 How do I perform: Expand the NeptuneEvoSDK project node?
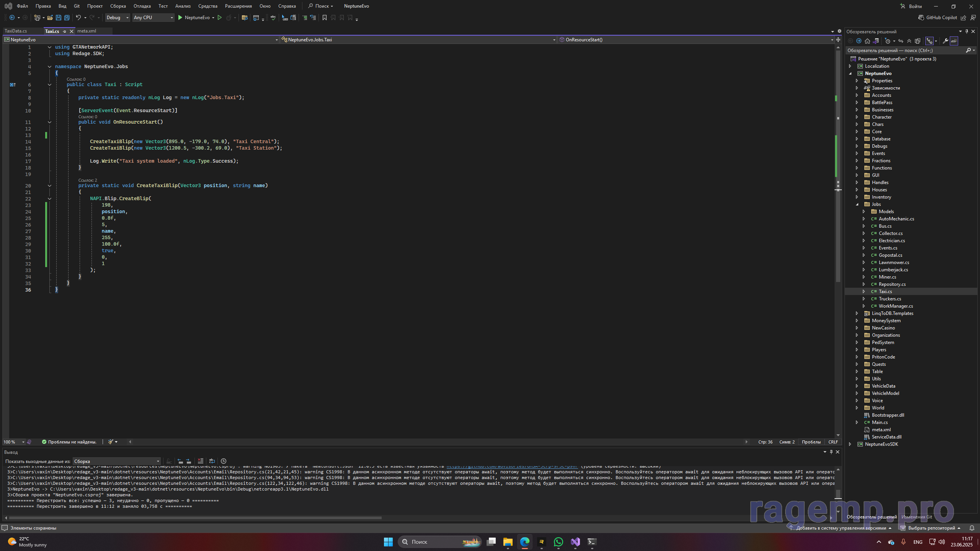coord(850,444)
